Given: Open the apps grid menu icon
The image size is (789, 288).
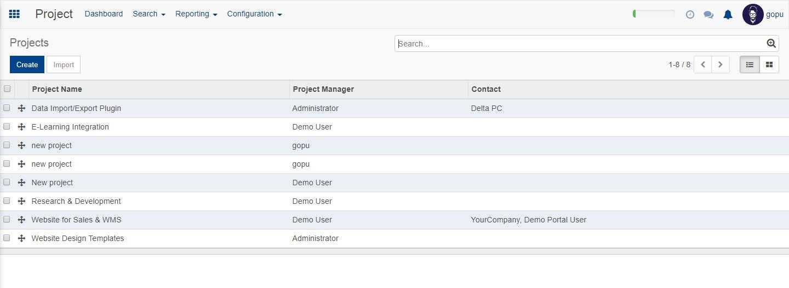Looking at the screenshot, I should coord(15,14).
